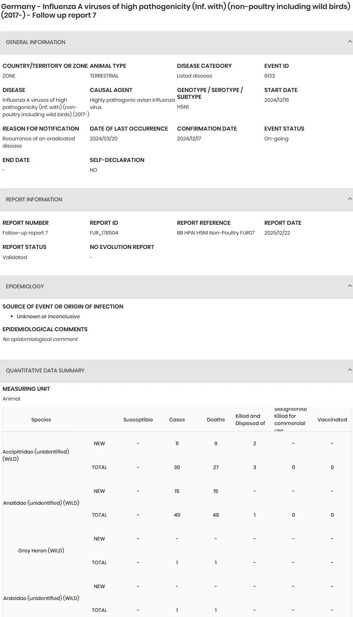Click the Cases column header

pos(177,420)
